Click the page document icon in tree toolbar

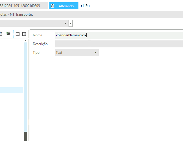pos(1,34)
